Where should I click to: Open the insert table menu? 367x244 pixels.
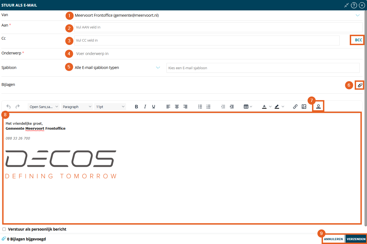tap(248, 107)
